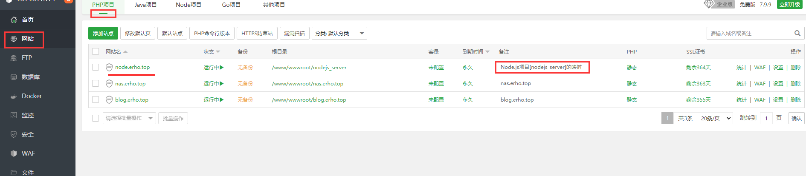Click the WAF shield icon beside node.erho.top
The width and height of the screenshot is (806, 176).
(x=109, y=67)
